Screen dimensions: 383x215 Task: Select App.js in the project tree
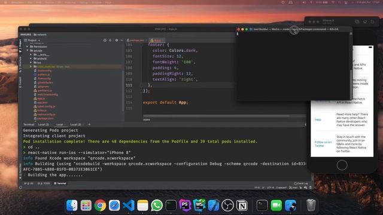(x=41, y=99)
